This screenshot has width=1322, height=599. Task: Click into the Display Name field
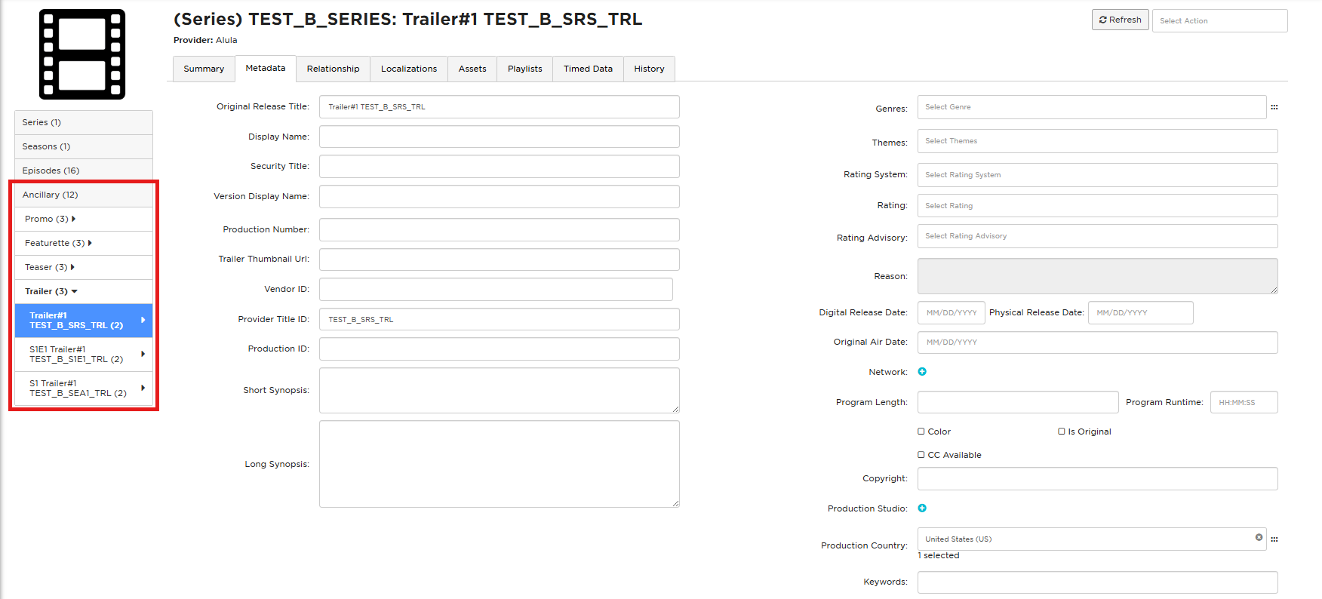click(499, 137)
